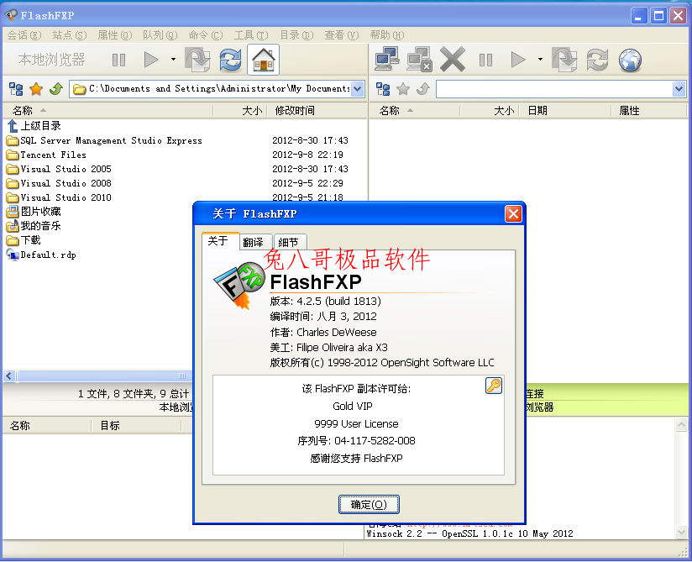Select the 关于 tab in the About dialog
This screenshot has width=692, height=562.
pos(220,240)
